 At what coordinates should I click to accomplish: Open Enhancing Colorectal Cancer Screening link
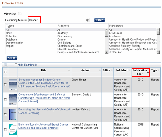(44, 111)
